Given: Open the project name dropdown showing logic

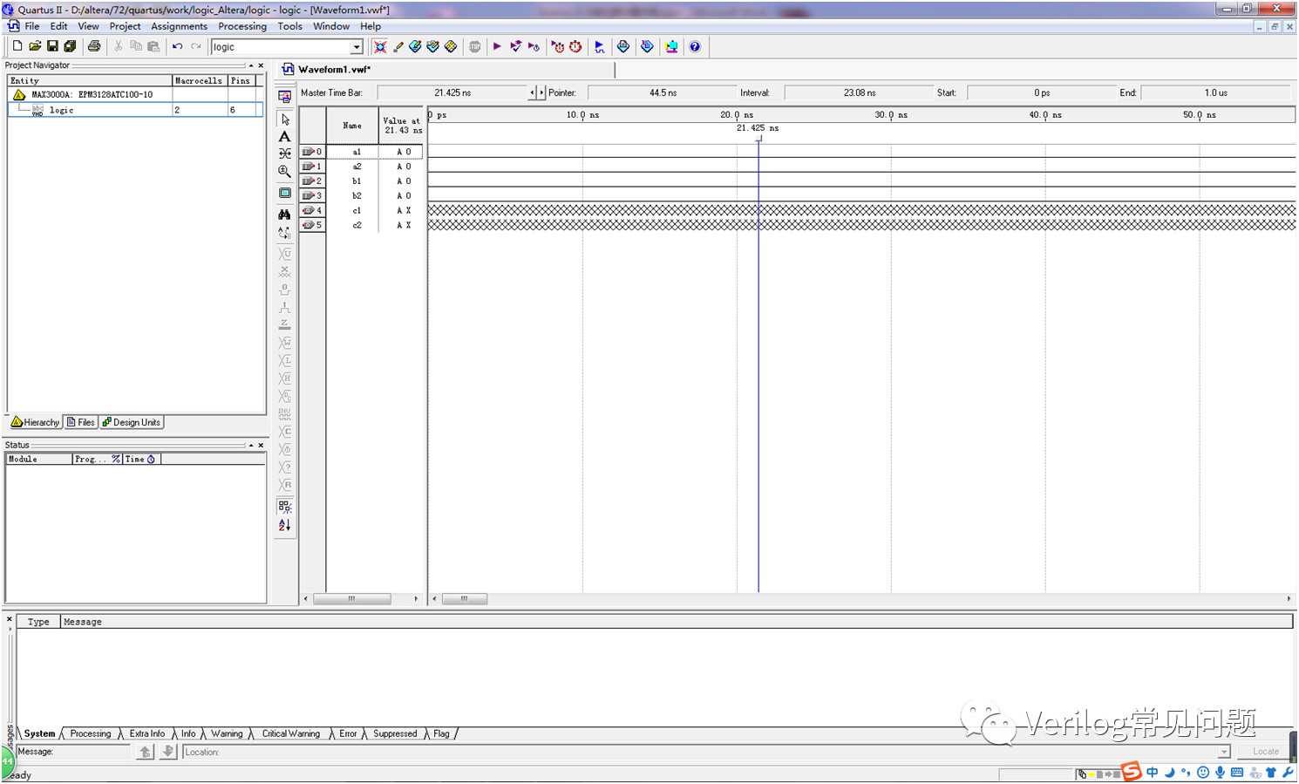Looking at the screenshot, I should point(357,47).
